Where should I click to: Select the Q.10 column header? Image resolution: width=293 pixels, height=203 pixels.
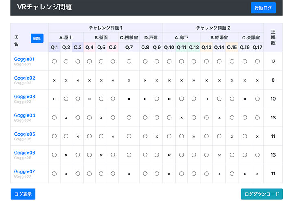pos(169,48)
